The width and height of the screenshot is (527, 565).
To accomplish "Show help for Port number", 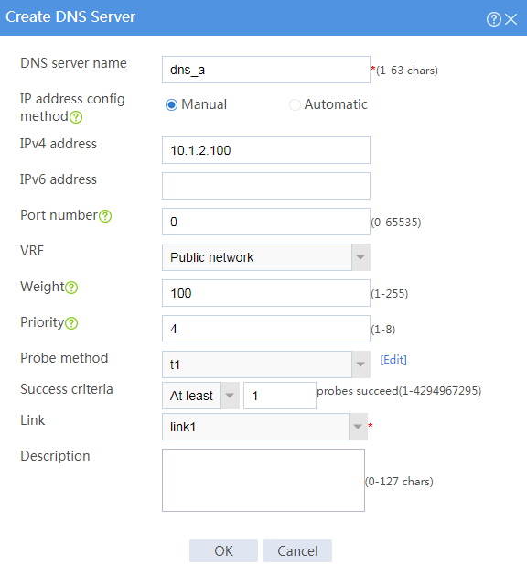I will (105, 216).
